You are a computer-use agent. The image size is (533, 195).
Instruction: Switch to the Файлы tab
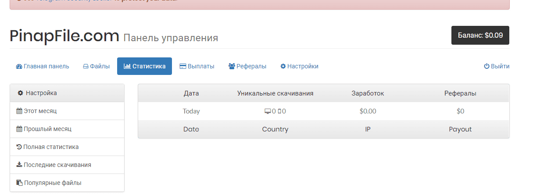pos(97,66)
